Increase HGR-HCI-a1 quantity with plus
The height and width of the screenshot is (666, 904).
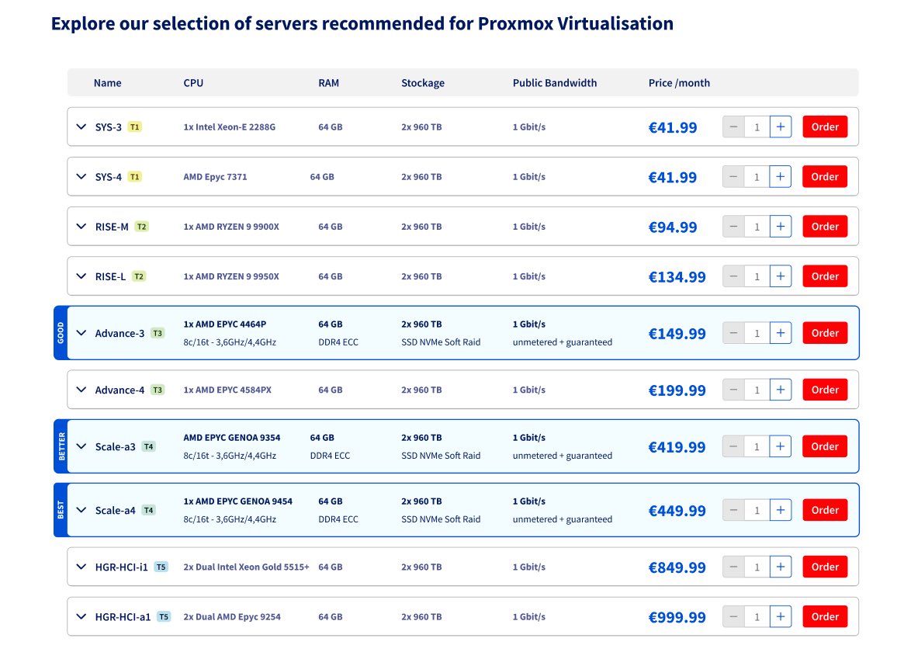[x=780, y=616]
